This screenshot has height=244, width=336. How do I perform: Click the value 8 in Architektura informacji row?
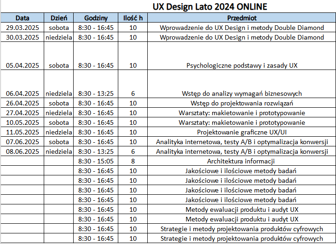pos(133,161)
